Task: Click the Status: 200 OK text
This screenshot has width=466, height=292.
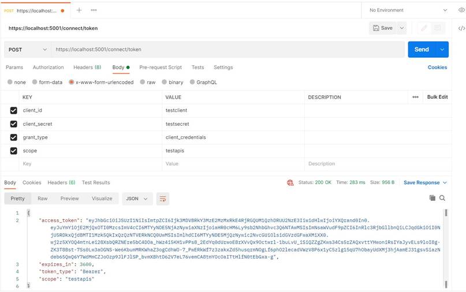Action: point(315,182)
